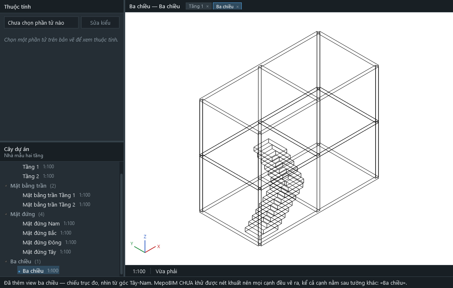Click the Thuộc tính panel title
Viewport: 453px width, 288px height.
pyautogui.click(x=17, y=7)
